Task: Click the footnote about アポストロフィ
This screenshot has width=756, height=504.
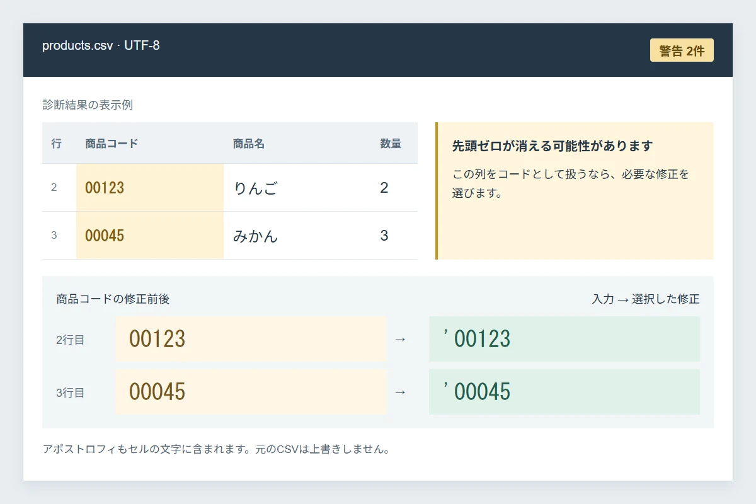Action: click(x=215, y=450)
